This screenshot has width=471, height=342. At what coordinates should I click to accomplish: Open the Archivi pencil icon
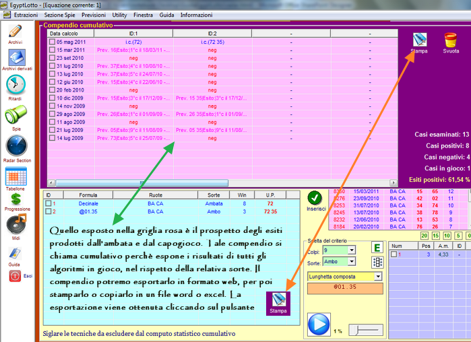(x=15, y=32)
